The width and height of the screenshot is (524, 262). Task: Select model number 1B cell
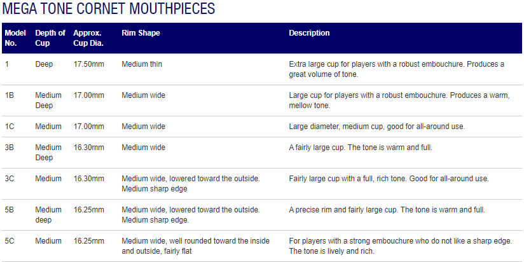pyautogui.click(x=10, y=95)
